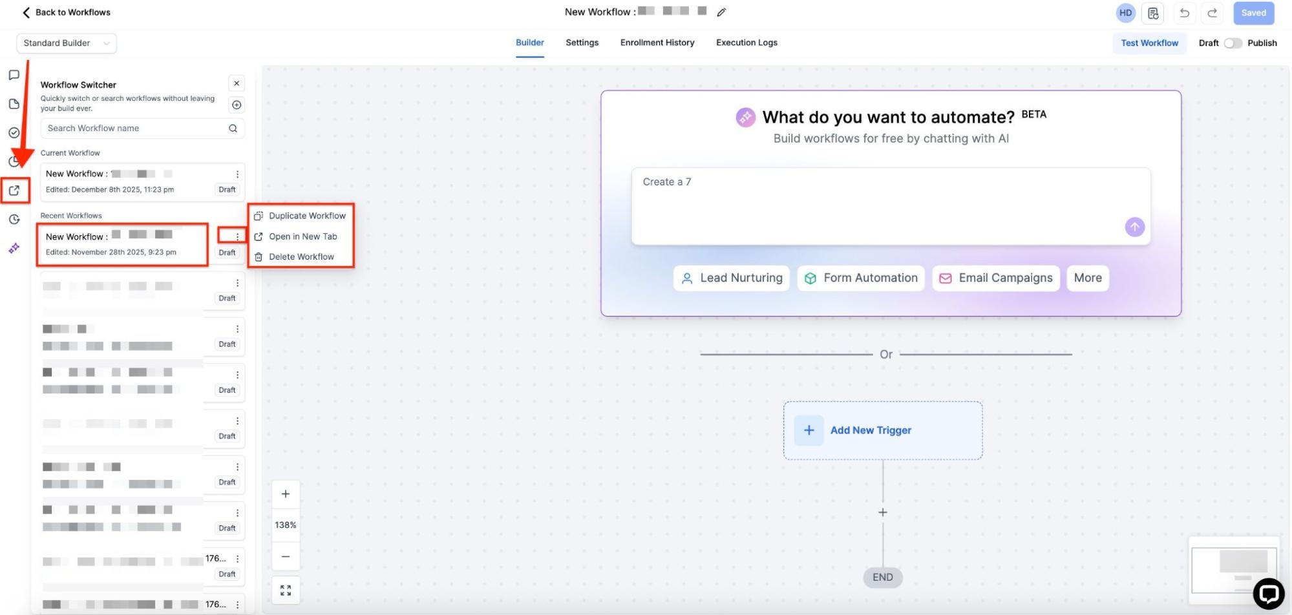
Task: Open the live chat support bubble
Action: coord(1268,594)
